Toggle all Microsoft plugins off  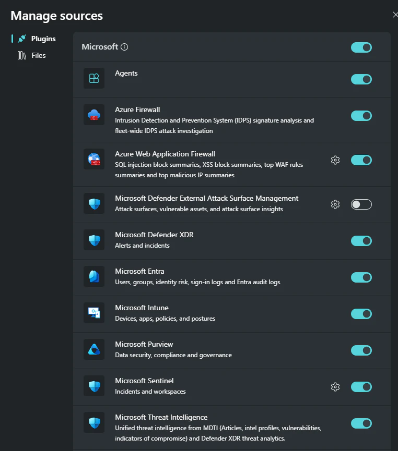(361, 47)
